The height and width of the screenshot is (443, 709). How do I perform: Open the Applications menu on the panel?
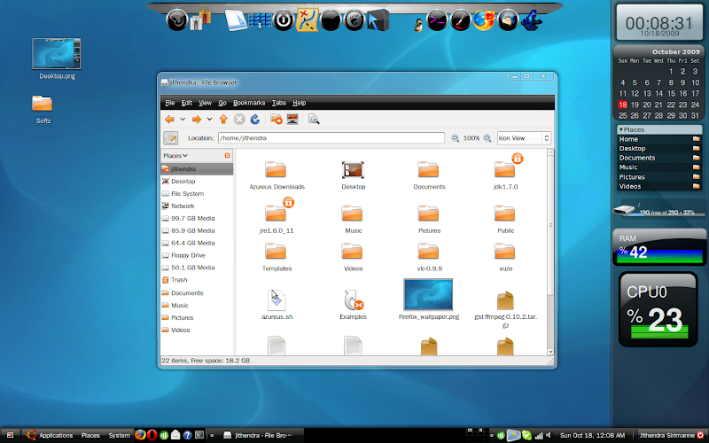click(49, 435)
